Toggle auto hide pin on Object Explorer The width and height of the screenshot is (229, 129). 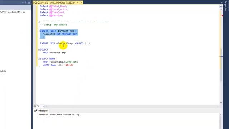click(x=26, y=3)
